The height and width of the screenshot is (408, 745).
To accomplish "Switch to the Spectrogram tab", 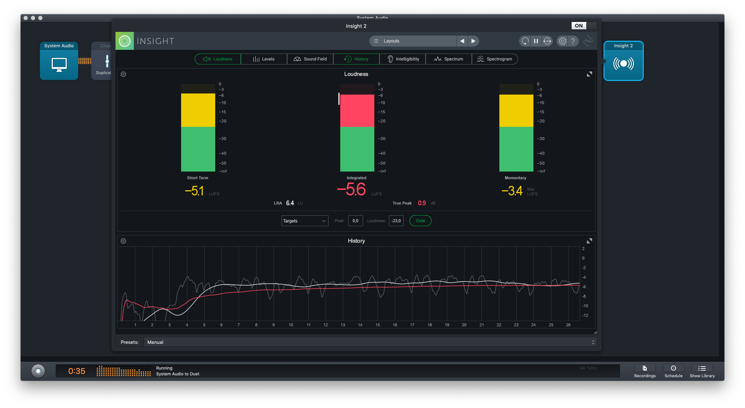I will (x=495, y=59).
